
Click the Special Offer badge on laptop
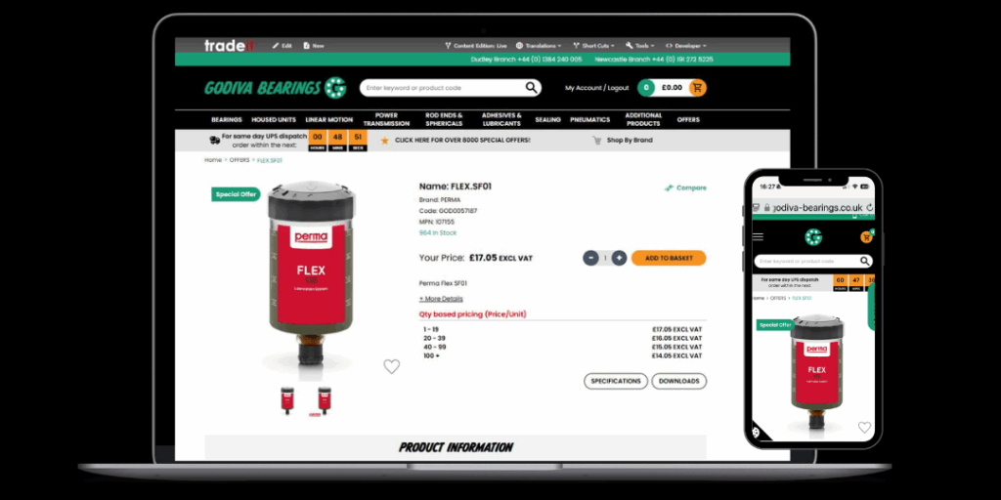click(x=236, y=194)
